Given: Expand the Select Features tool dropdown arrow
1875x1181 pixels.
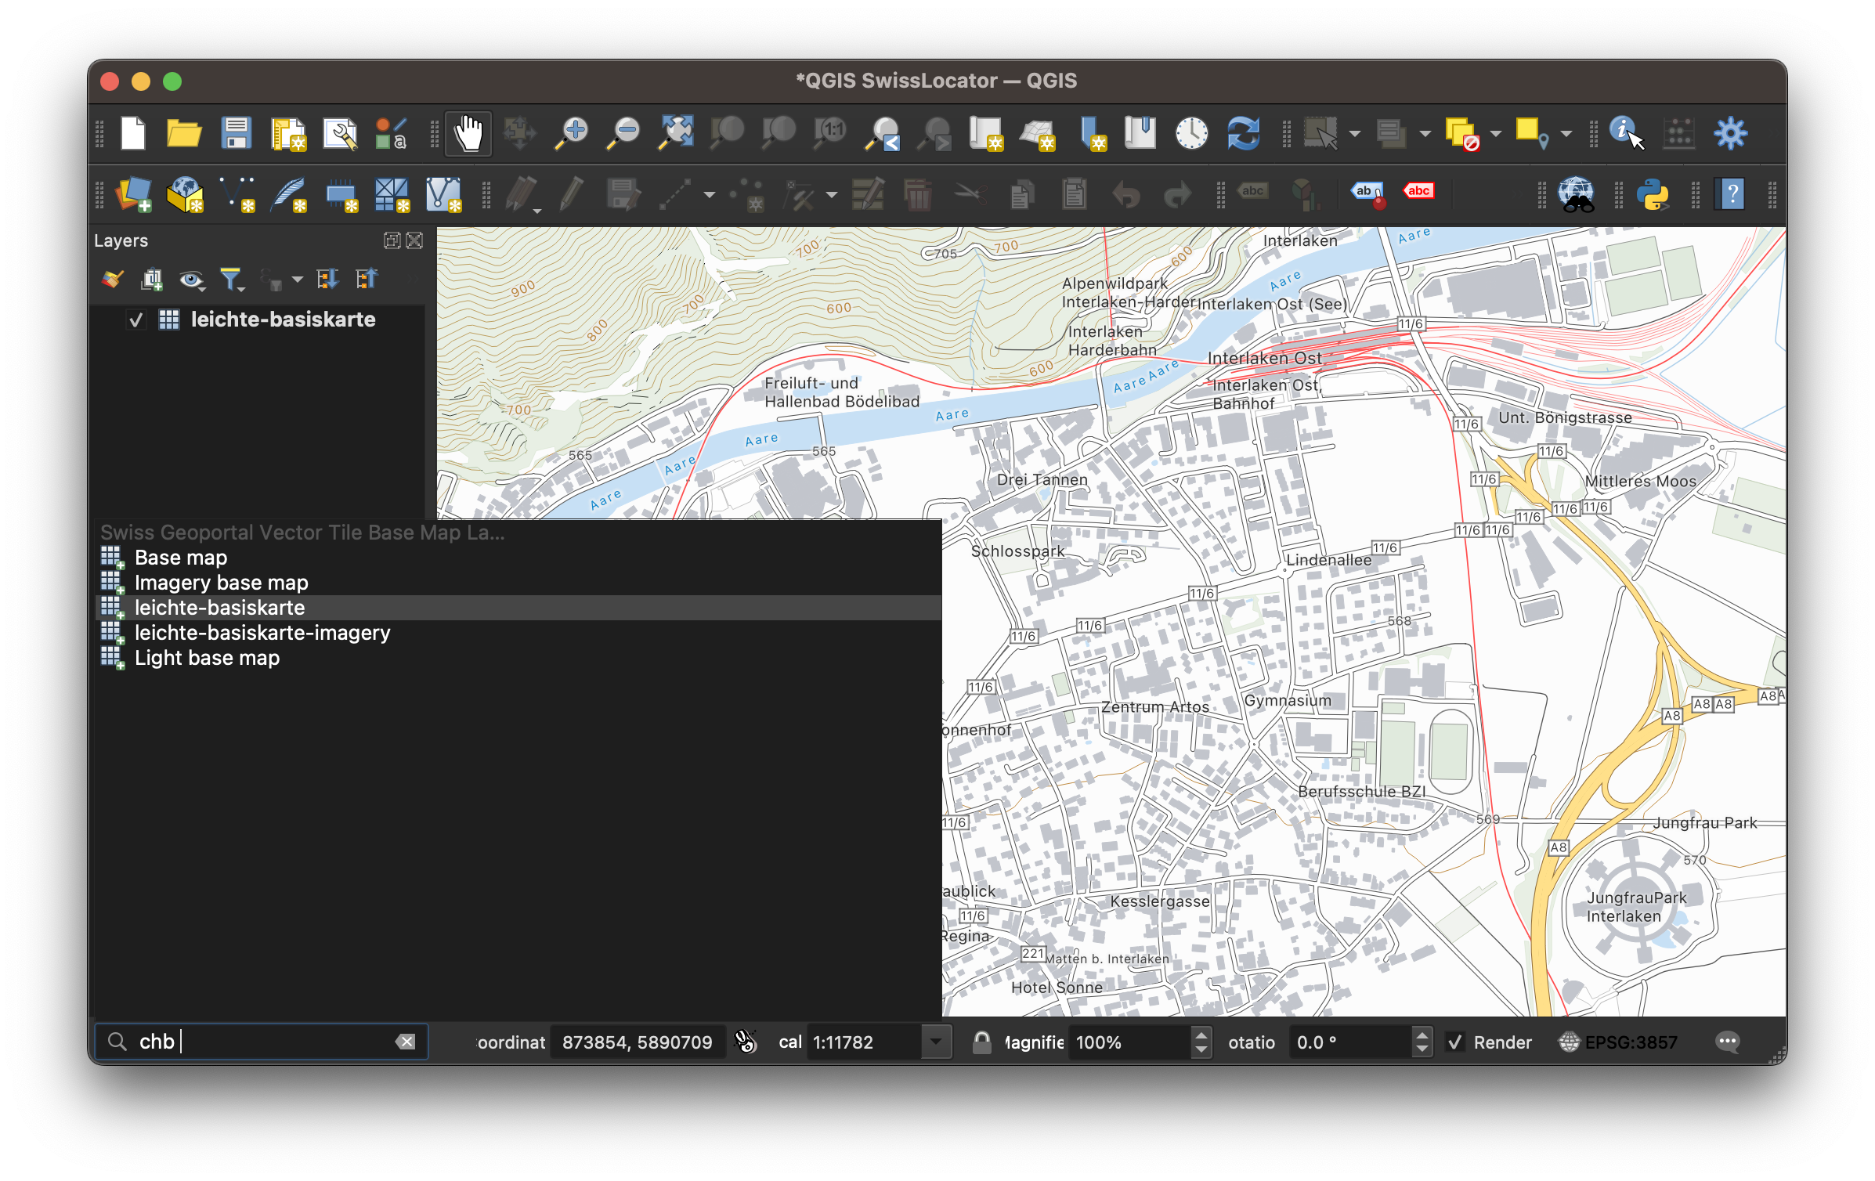Looking at the screenshot, I should 1355,134.
